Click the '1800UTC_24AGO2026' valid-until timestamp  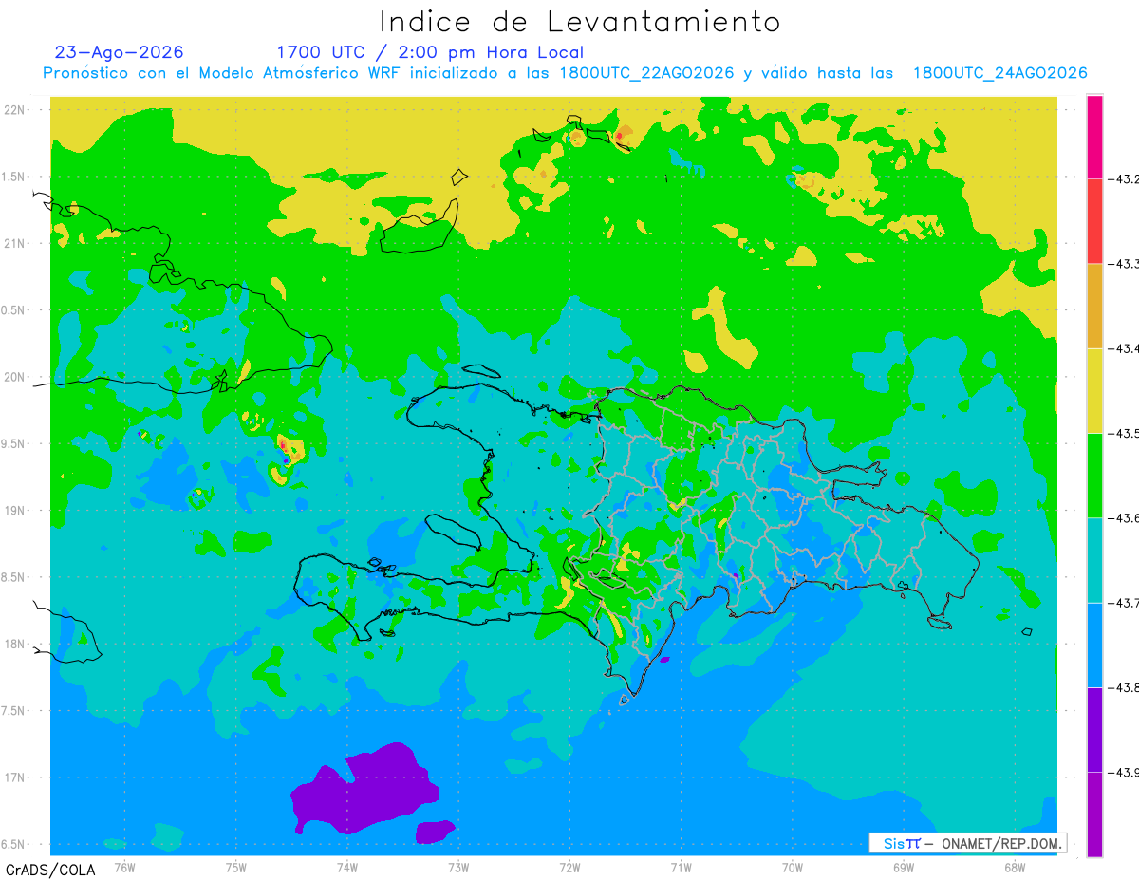click(999, 73)
